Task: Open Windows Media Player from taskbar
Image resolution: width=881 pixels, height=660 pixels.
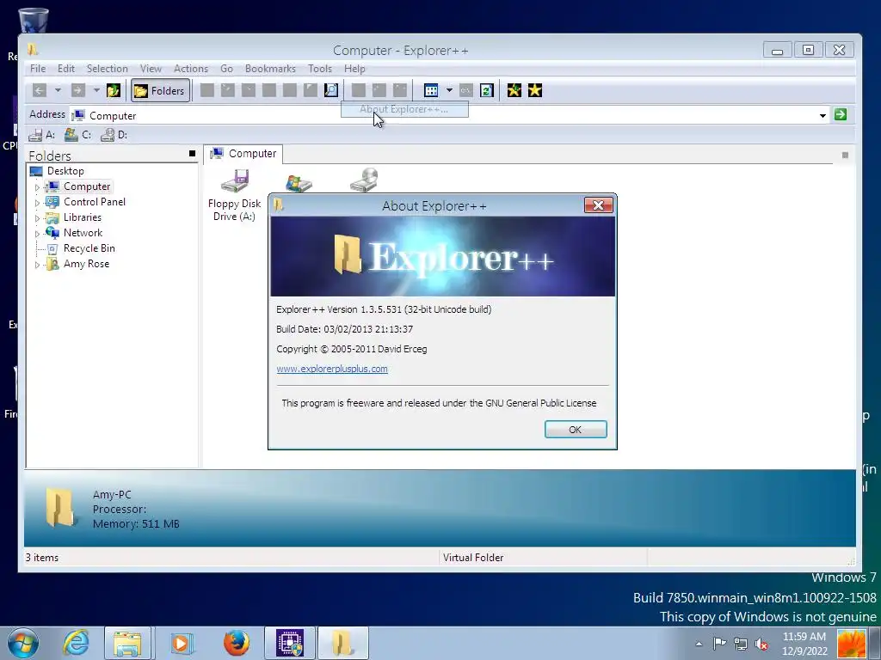Action: point(181,643)
